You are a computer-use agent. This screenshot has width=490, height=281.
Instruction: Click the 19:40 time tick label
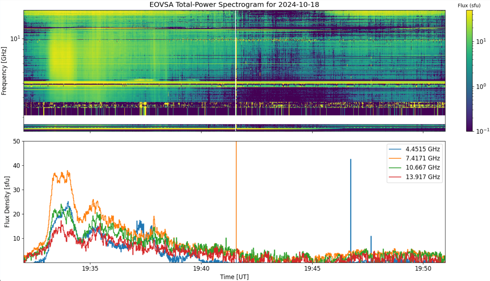(201, 268)
